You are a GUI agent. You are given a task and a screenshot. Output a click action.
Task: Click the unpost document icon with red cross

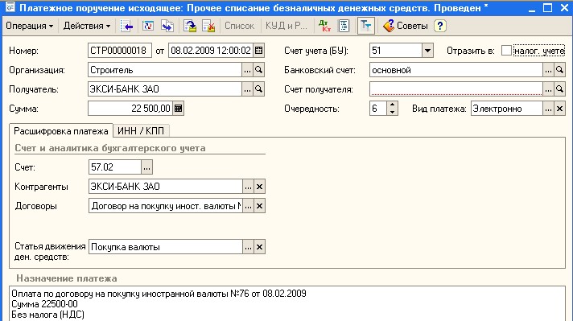pos(208,26)
